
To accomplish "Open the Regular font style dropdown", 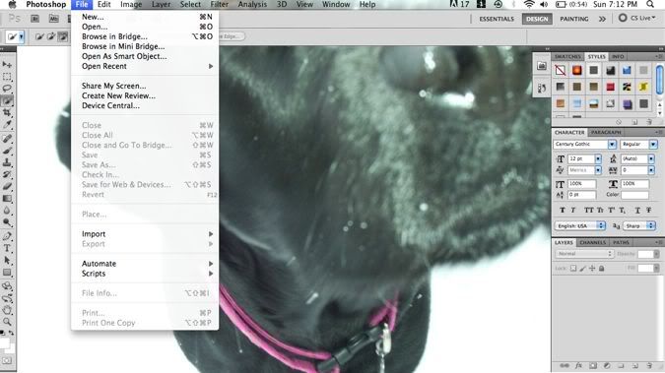I will point(653,145).
